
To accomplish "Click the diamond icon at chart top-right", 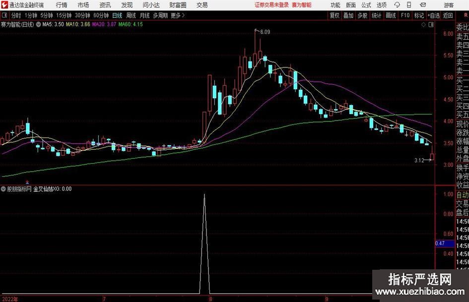I will [423, 25].
